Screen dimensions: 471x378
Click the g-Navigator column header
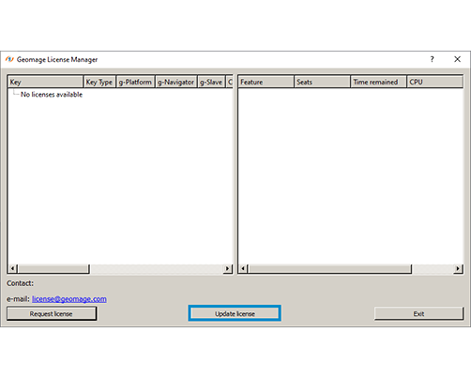[x=176, y=82]
